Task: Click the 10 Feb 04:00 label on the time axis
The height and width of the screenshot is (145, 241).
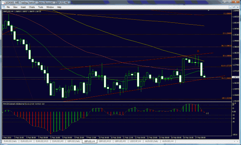Action: coord(104,138)
